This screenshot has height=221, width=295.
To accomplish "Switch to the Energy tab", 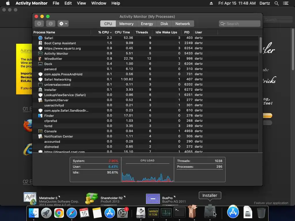I will coord(147,24).
